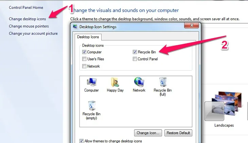Select the Computer icon in the preview list
This screenshot has width=248, height=143.
(91, 83)
